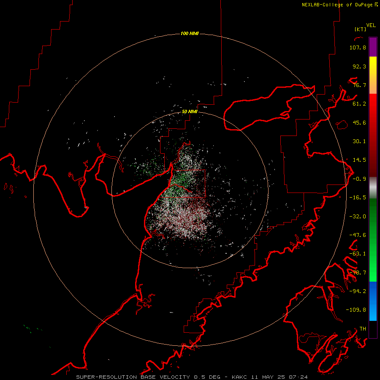Click the -32.0 velocity scale value
This screenshot has width=380, height=380.
coord(358,217)
